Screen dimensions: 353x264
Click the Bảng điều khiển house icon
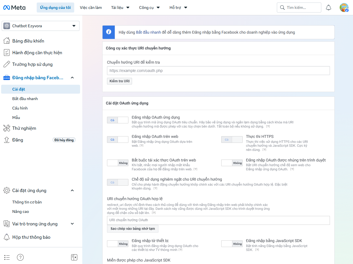point(7,41)
